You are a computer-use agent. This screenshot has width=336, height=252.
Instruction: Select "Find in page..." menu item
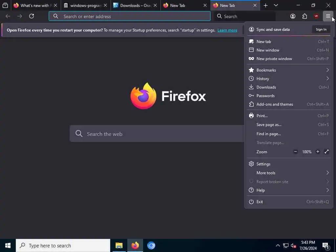[x=289, y=134]
